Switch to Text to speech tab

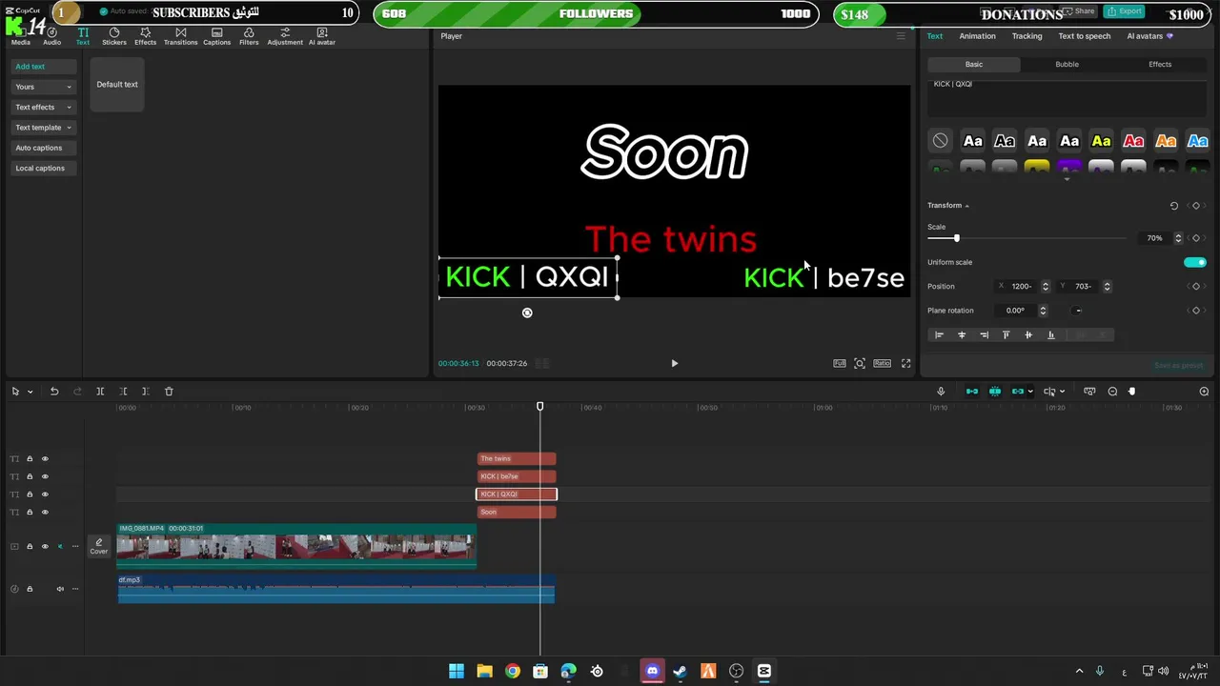1084,36
